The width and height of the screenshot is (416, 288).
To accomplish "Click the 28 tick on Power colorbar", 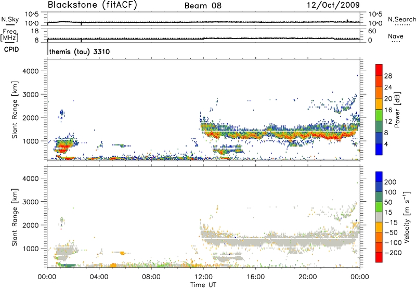I will coord(388,76).
